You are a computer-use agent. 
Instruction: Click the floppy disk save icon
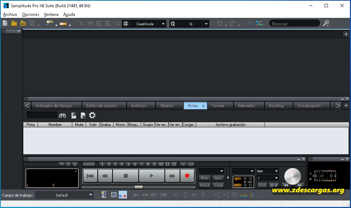point(32,23)
